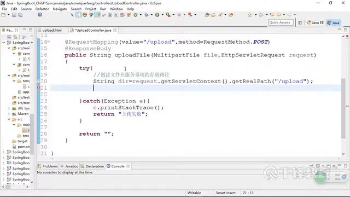Screen dimensions: 350x197
Task: Click the Quick Access search field
Action: (281, 22)
